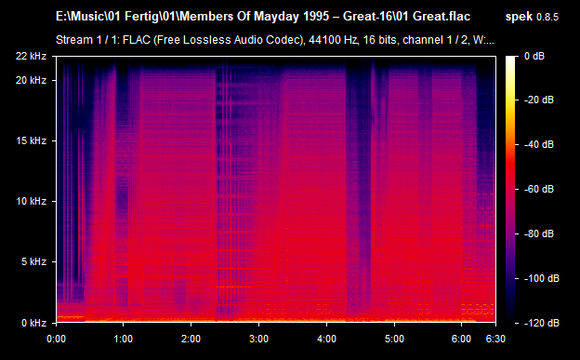Click the spek 0.8.5 version label
This screenshot has height=360, width=580.
[532, 17]
